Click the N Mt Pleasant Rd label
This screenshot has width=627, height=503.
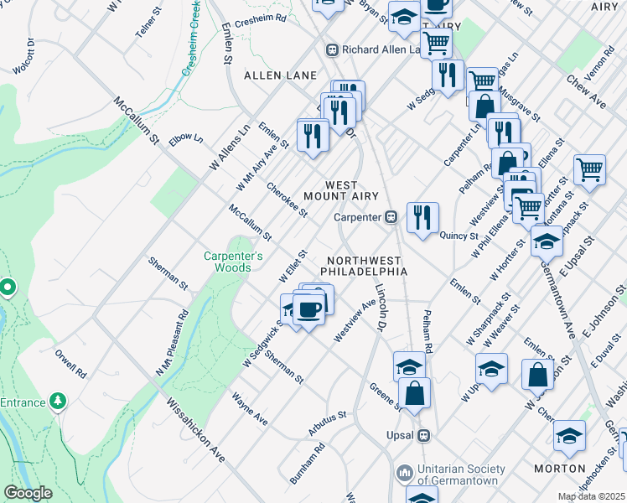coord(172,343)
